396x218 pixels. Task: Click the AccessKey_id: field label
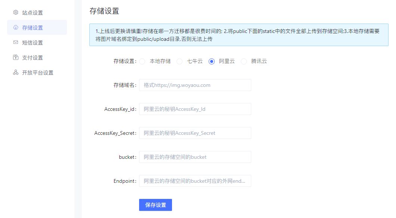(x=120, y=109)
